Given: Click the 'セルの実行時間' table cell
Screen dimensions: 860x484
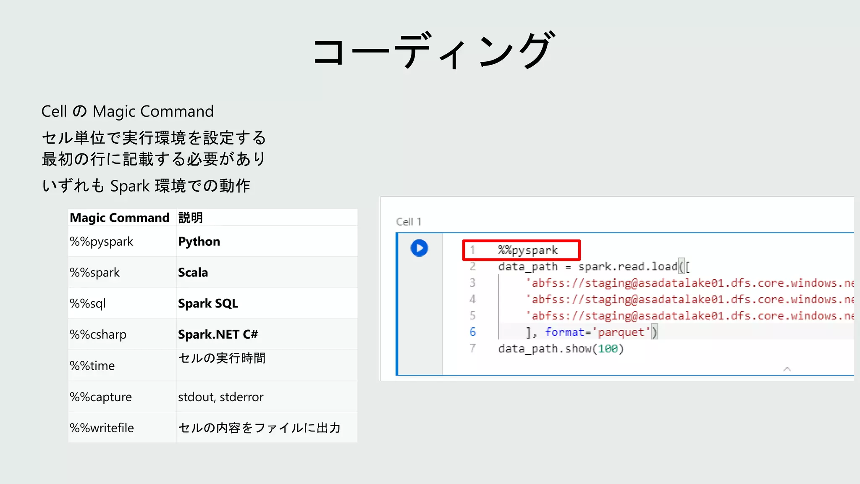Looking at the screenshot, I should coord(267,366).
